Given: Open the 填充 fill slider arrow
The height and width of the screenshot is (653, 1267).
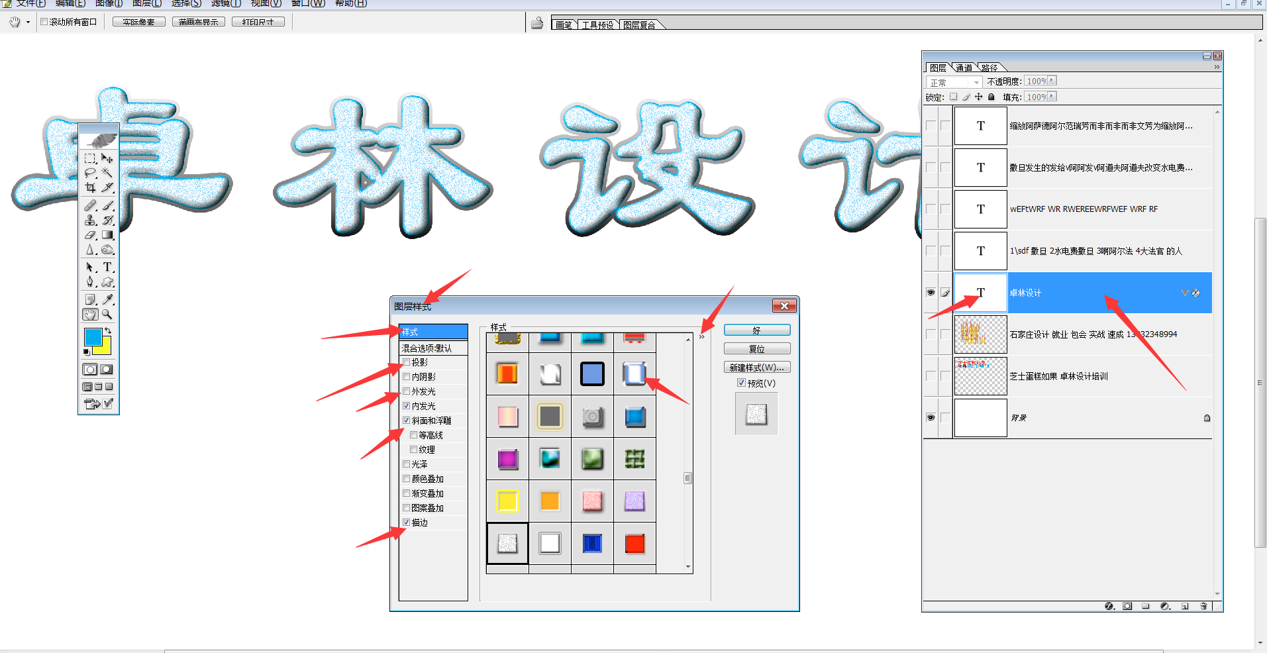Looking at the screenshot, I should pyautogui.click(x=1052, y=97).
